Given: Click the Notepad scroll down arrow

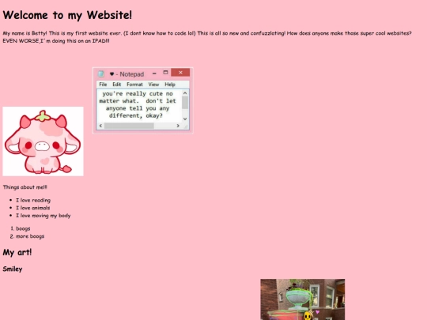Looking at the screenshot, I should pyautogui.click(x=185, y=119).
